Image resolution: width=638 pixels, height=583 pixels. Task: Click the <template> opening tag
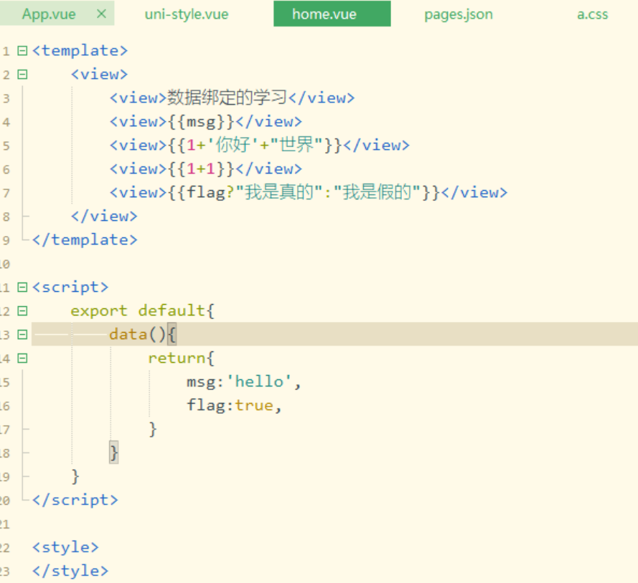tap(80, 51)
